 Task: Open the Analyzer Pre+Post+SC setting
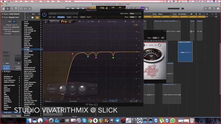113,101
